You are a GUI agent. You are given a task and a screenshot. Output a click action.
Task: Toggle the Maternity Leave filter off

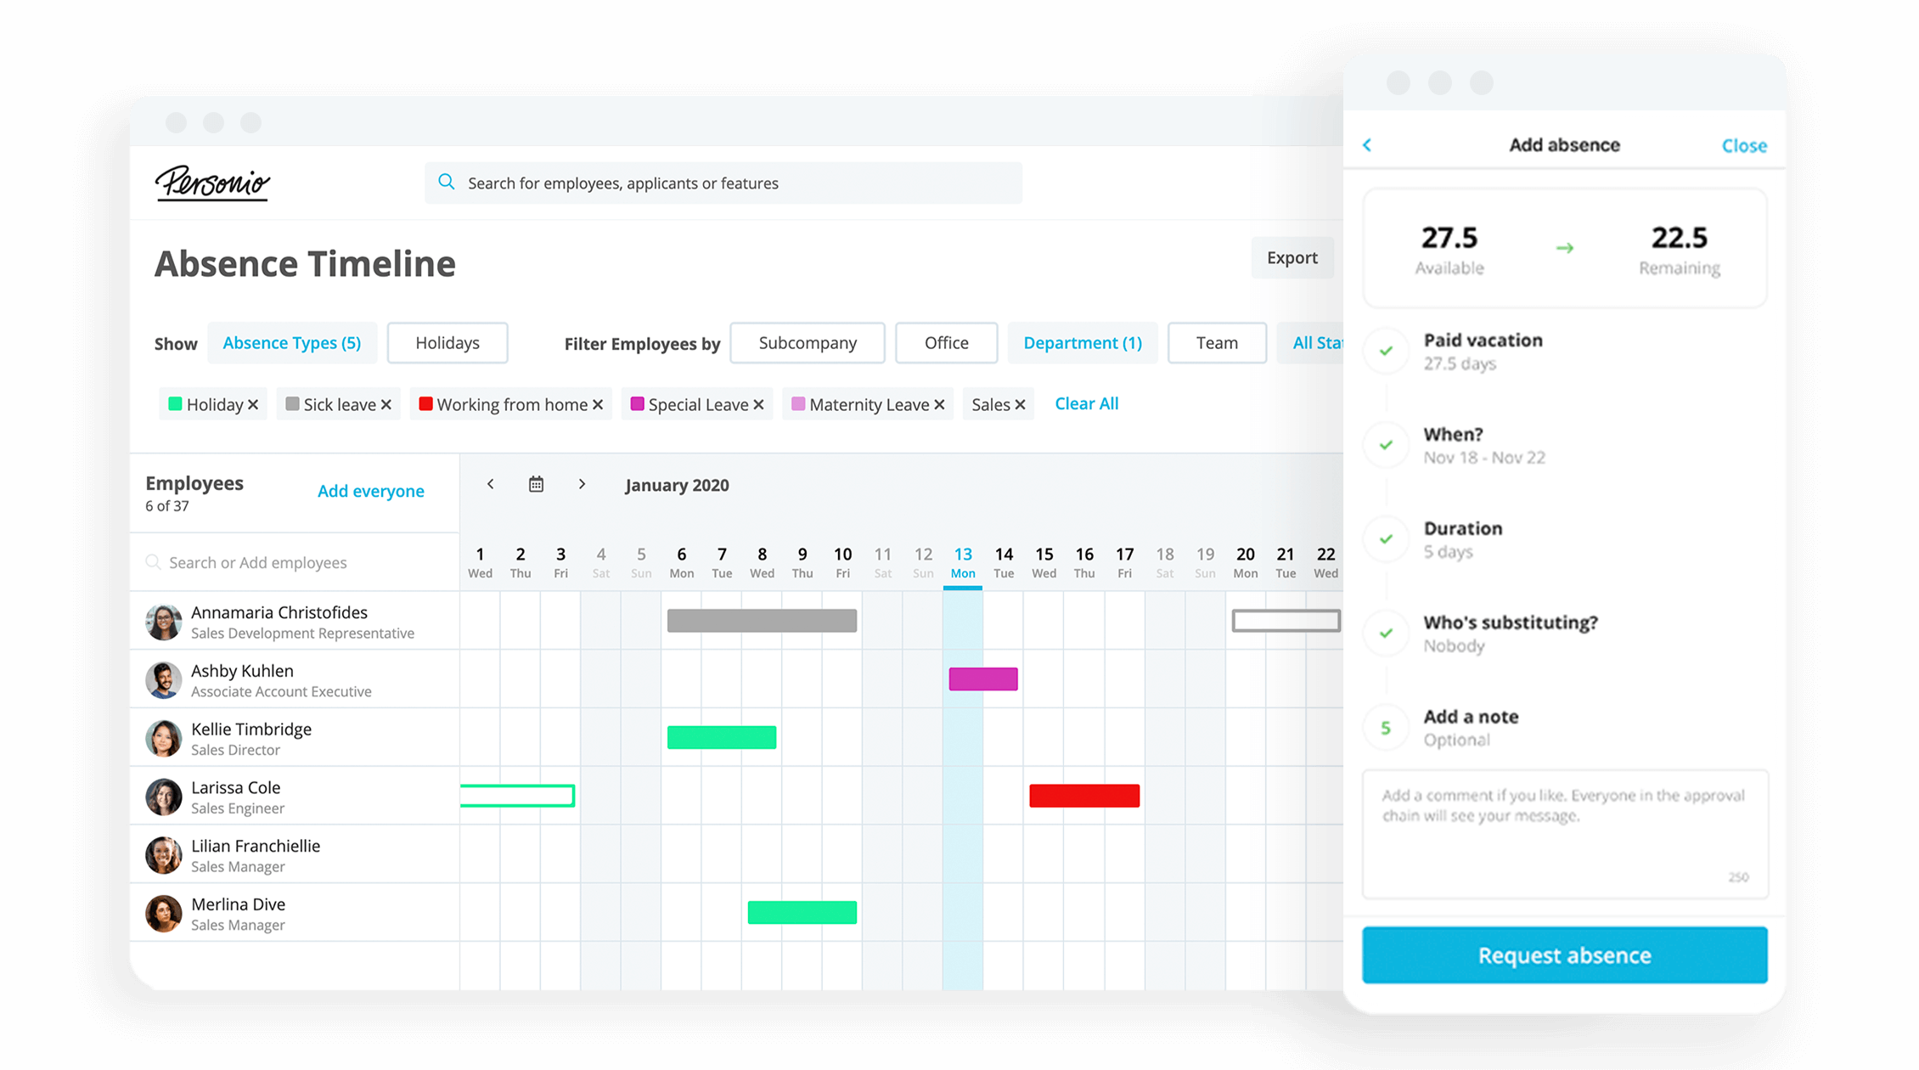click(941, 403)
